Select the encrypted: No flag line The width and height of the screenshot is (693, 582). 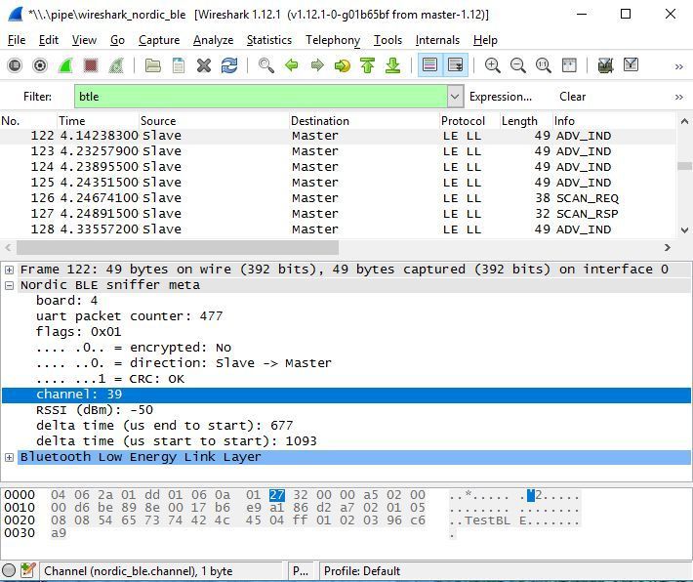134,348
